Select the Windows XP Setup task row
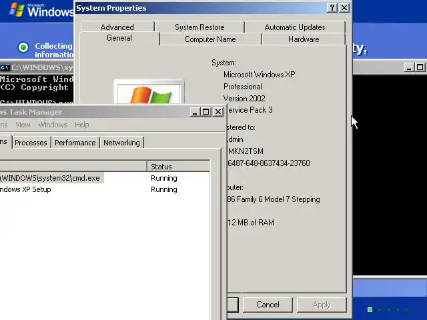The height and width of the screenshot is (320, 427). tap(105, 189)
